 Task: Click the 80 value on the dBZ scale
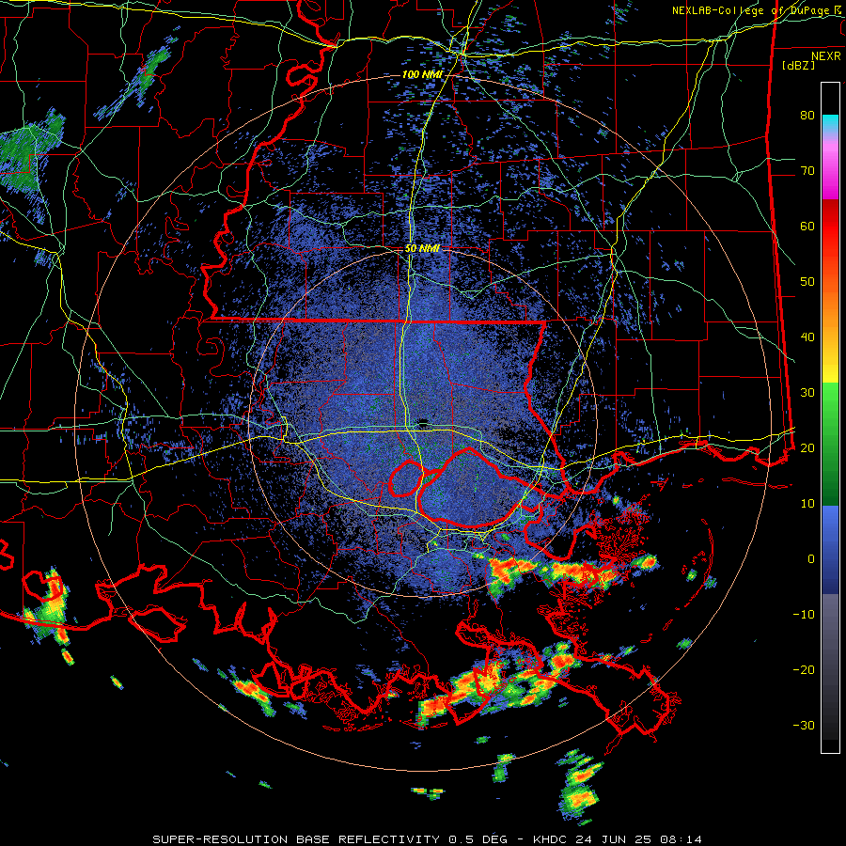[807, 116]
